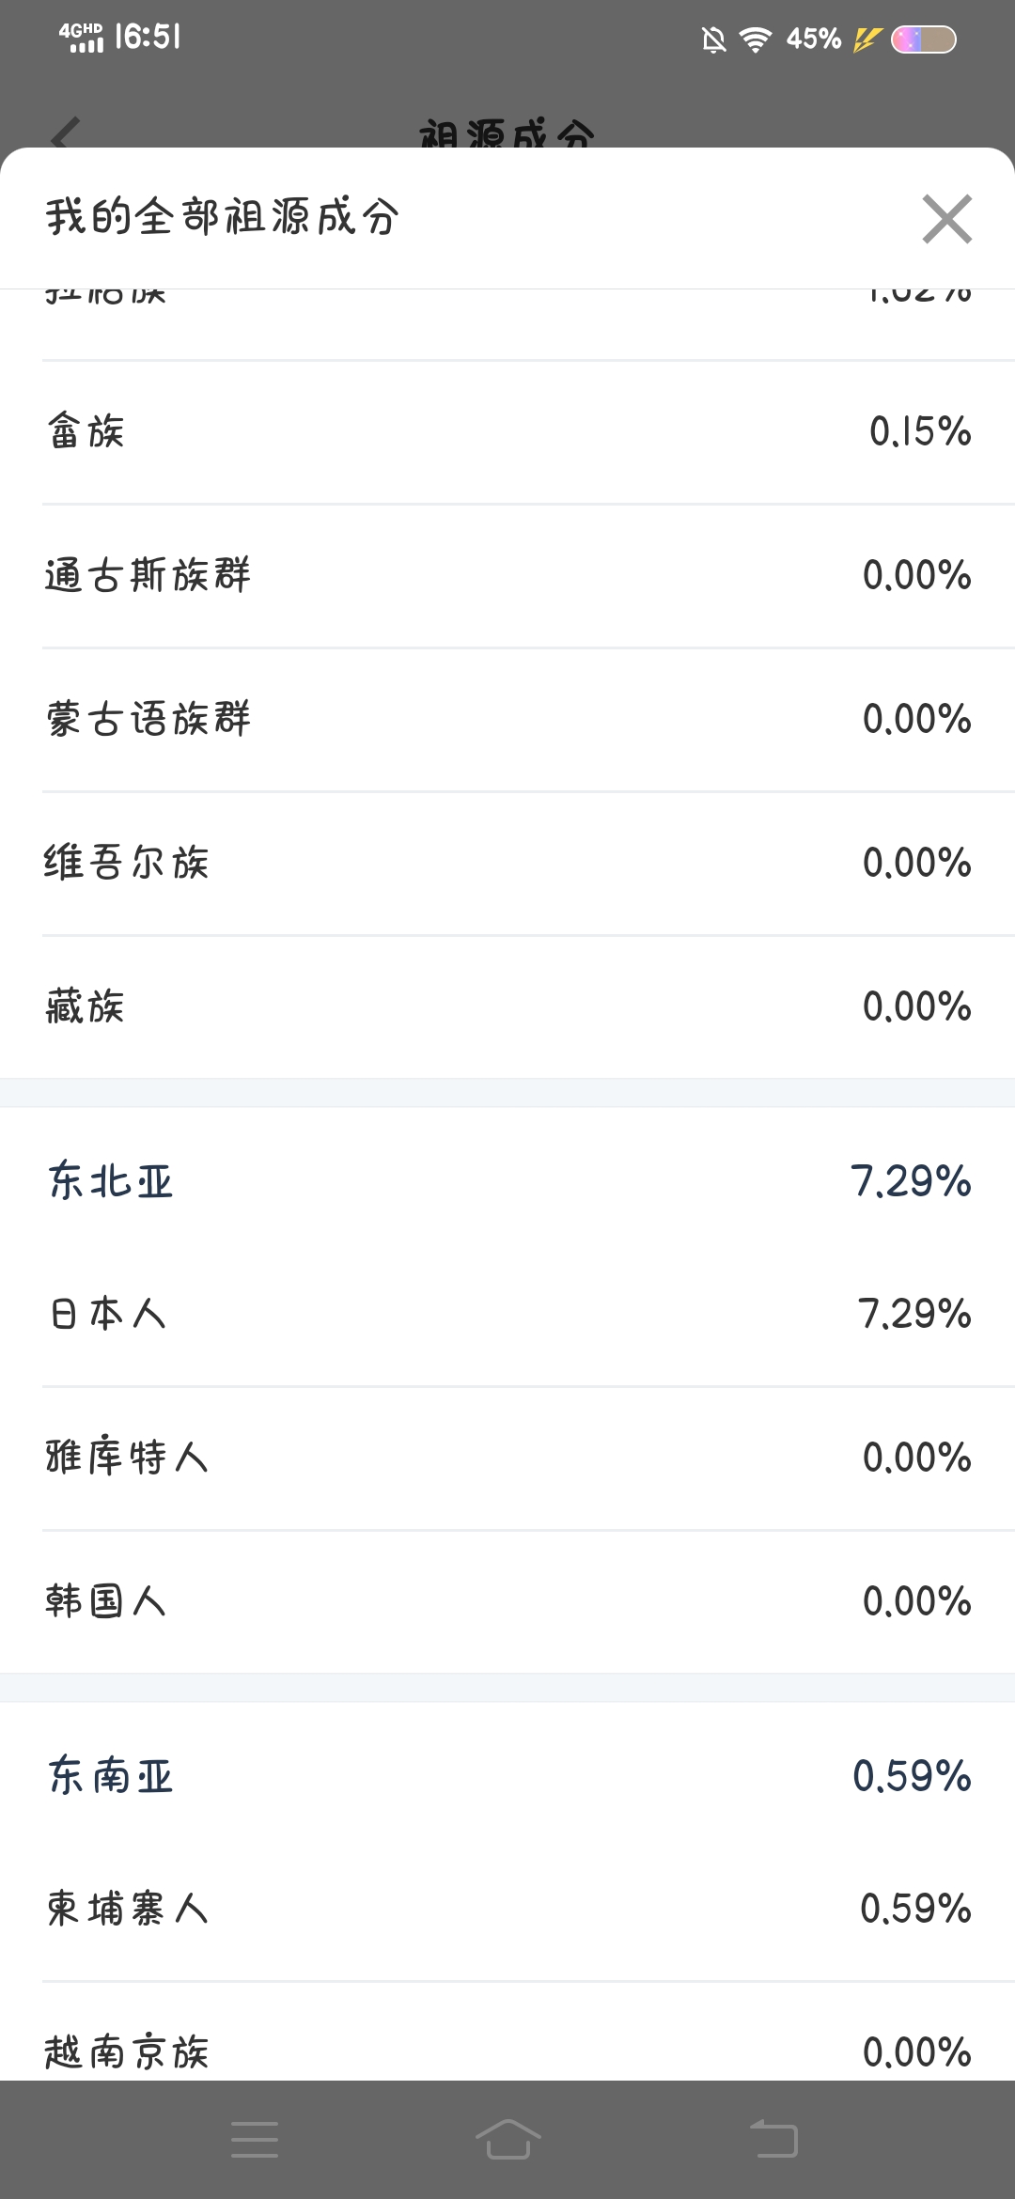Tap the 藏族 row
This screenshot has height=2199, width=1015.
coord(507,1006)
